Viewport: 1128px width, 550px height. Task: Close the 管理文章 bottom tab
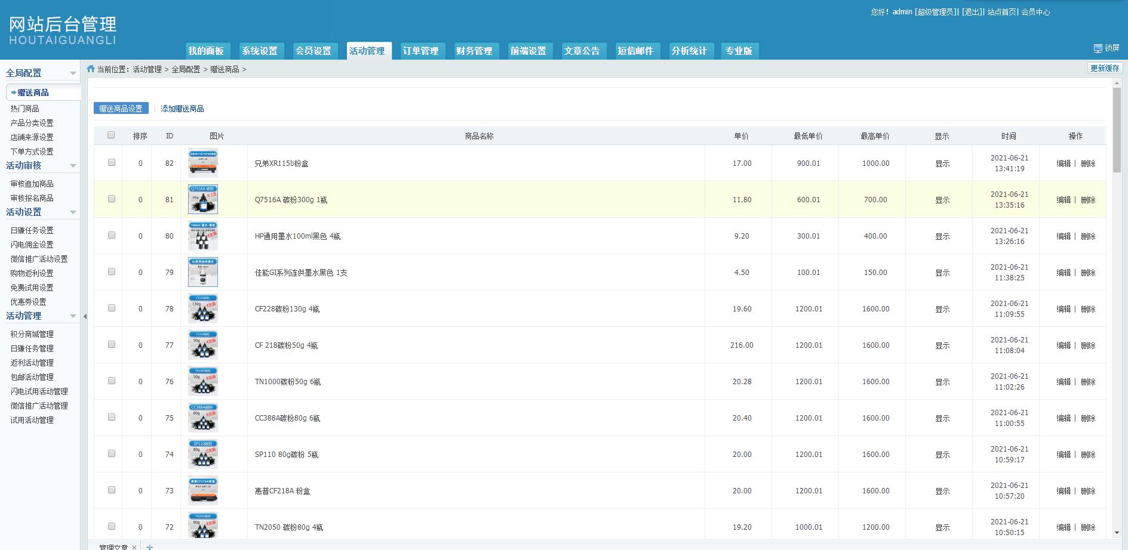pyautogui.click(x=134, y=547)
